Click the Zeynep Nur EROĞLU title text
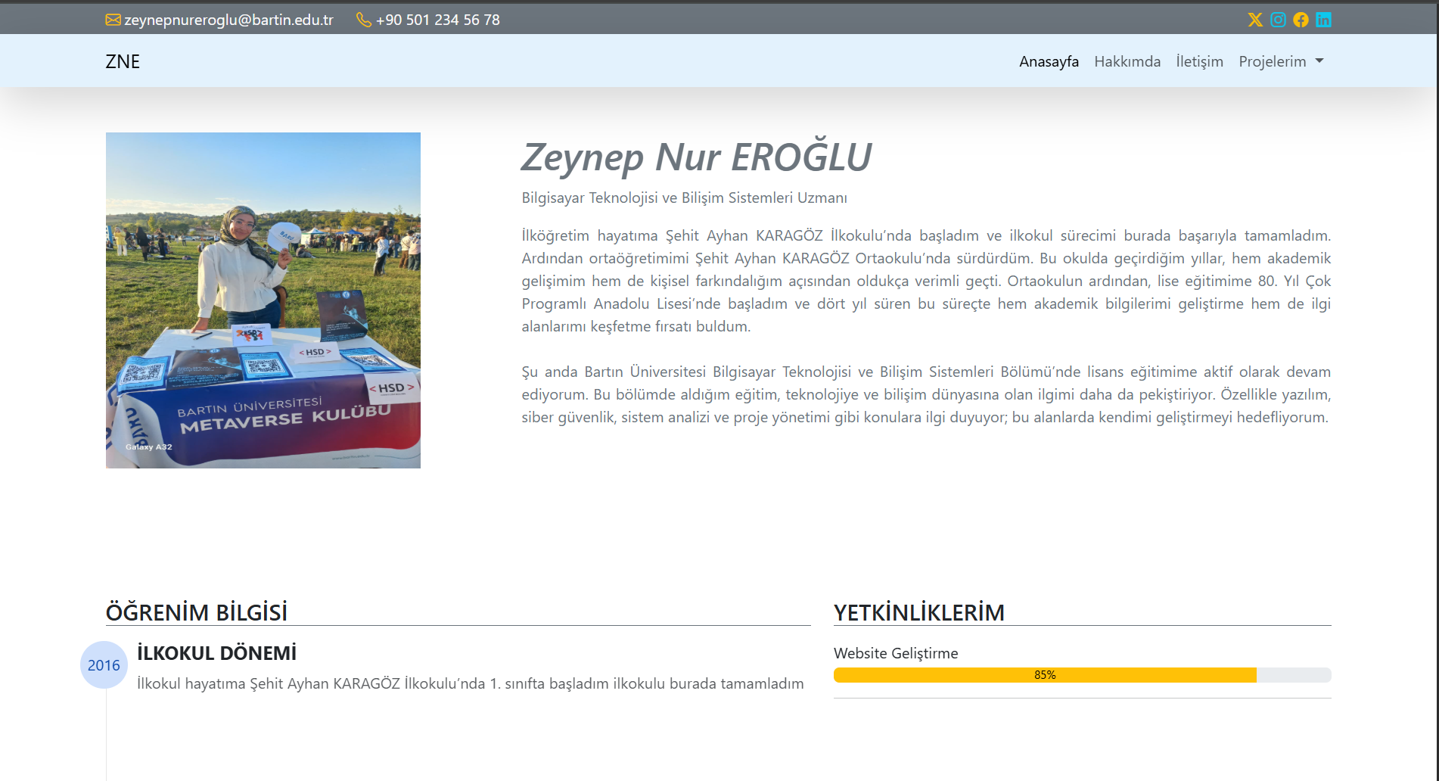The height and width of the screenshot is (781, 1439). [696, 157]
